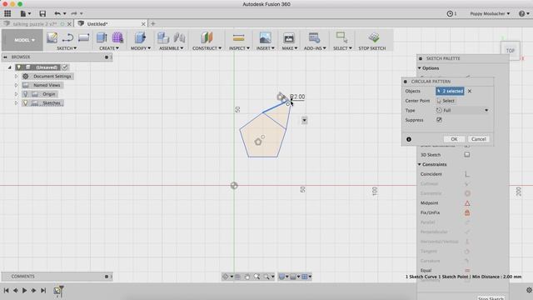Select the Line sketch tool icon
The image size is (533, 300).
point(68,37)
